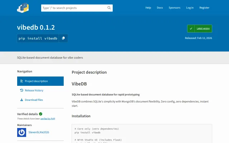Select the Project description tab
Image resolution: width=229 pixels, height=143 pixels.
coord(40,81)
